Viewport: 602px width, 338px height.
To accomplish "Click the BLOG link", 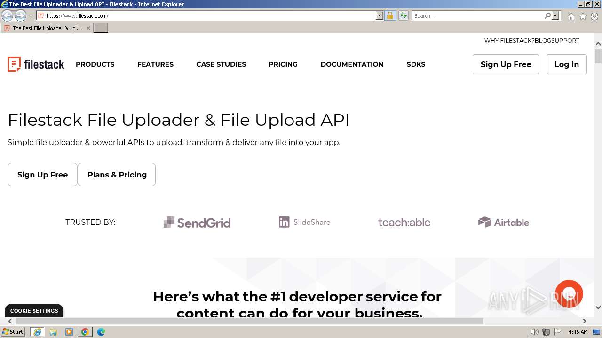I will tap(543, 41).
